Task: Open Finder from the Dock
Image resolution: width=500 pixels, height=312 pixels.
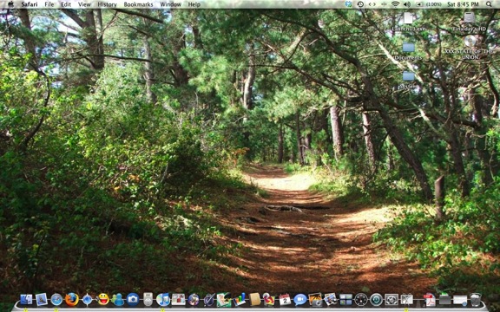Action: [26, 300]
